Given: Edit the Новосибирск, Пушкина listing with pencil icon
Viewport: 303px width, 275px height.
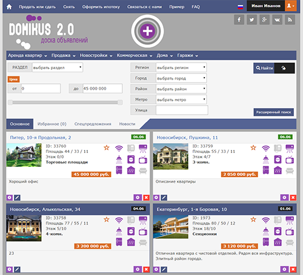Looking at the screenshot, I should 164,197.
